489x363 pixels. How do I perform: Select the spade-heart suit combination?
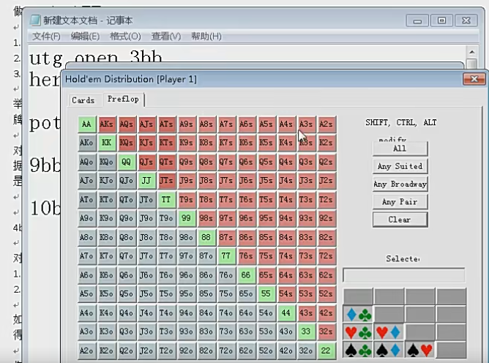(x=419, y=351)
